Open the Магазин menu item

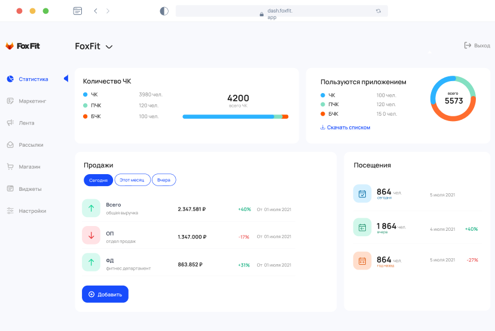[x=29, y=166]
